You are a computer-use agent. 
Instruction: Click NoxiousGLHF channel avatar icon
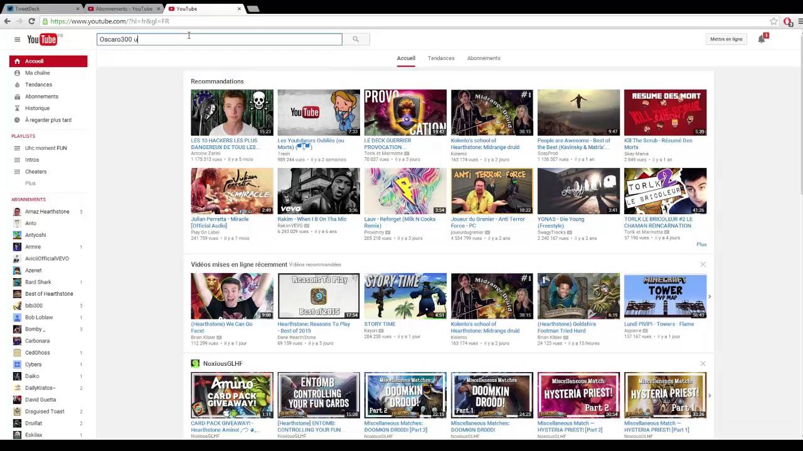click(x=195, y=363)
